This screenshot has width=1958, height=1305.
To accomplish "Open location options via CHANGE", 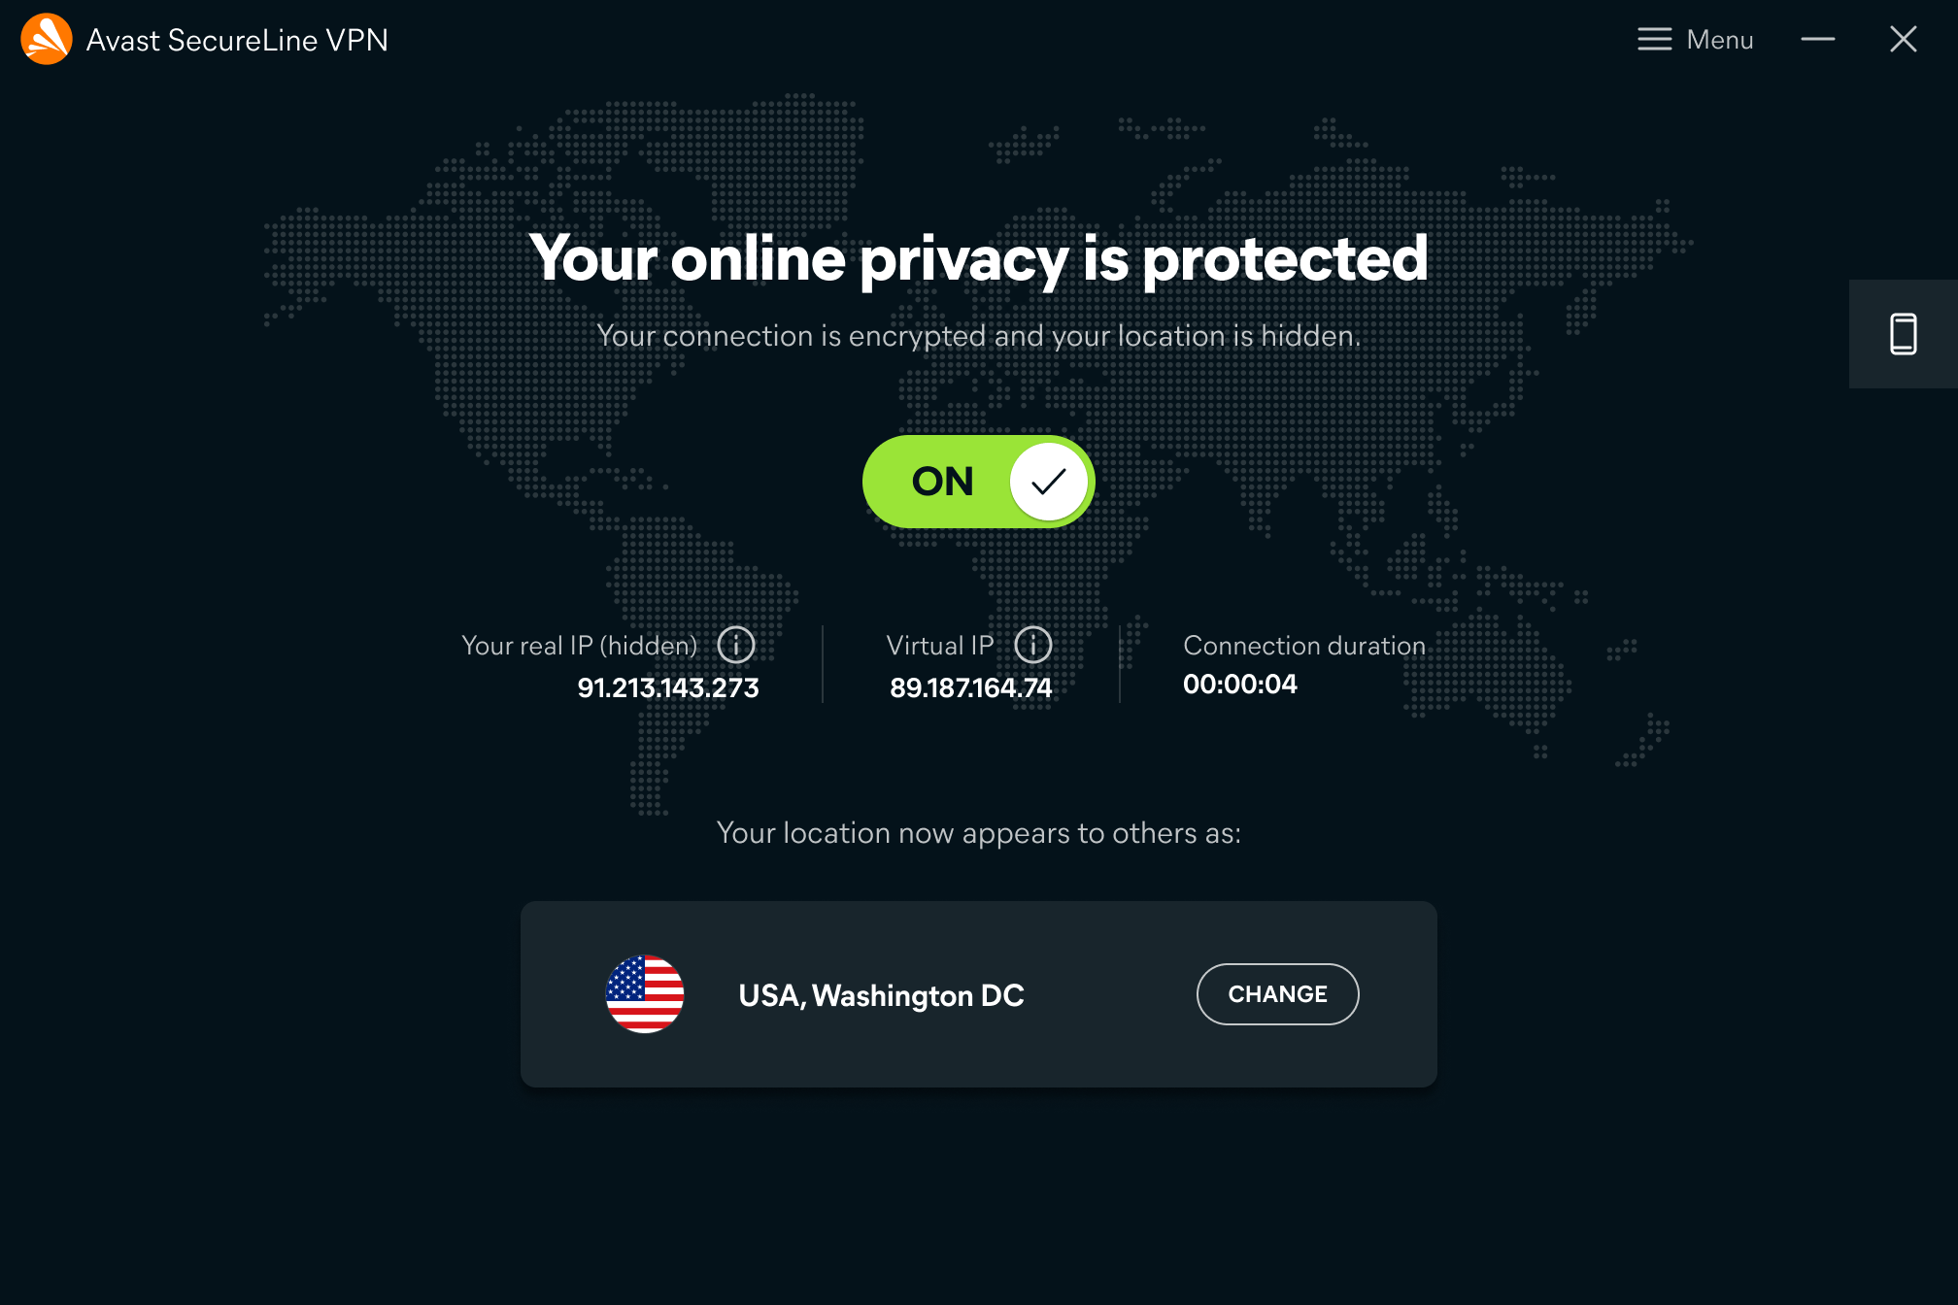I will (x=1277, y=994).
